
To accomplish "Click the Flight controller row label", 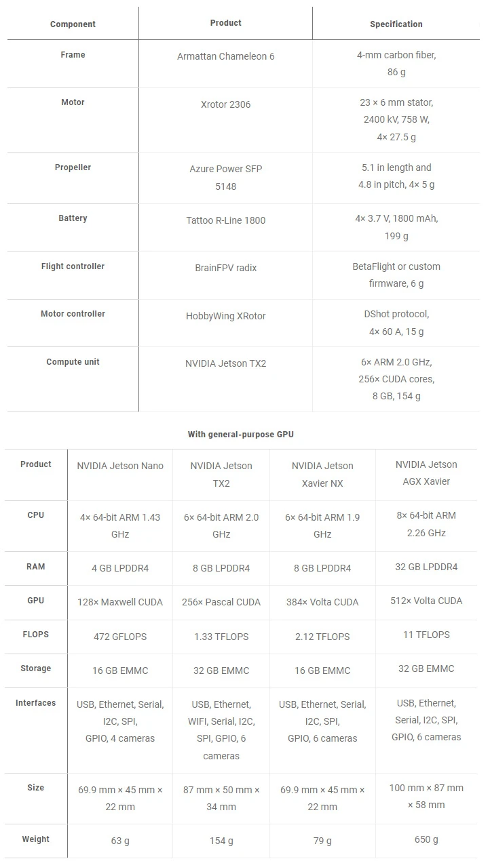I will [73, 266].
